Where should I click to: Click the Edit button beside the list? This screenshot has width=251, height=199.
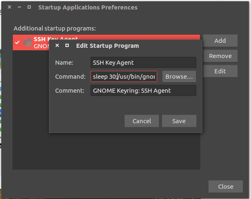pyautogui.click(x=220, y=71)
